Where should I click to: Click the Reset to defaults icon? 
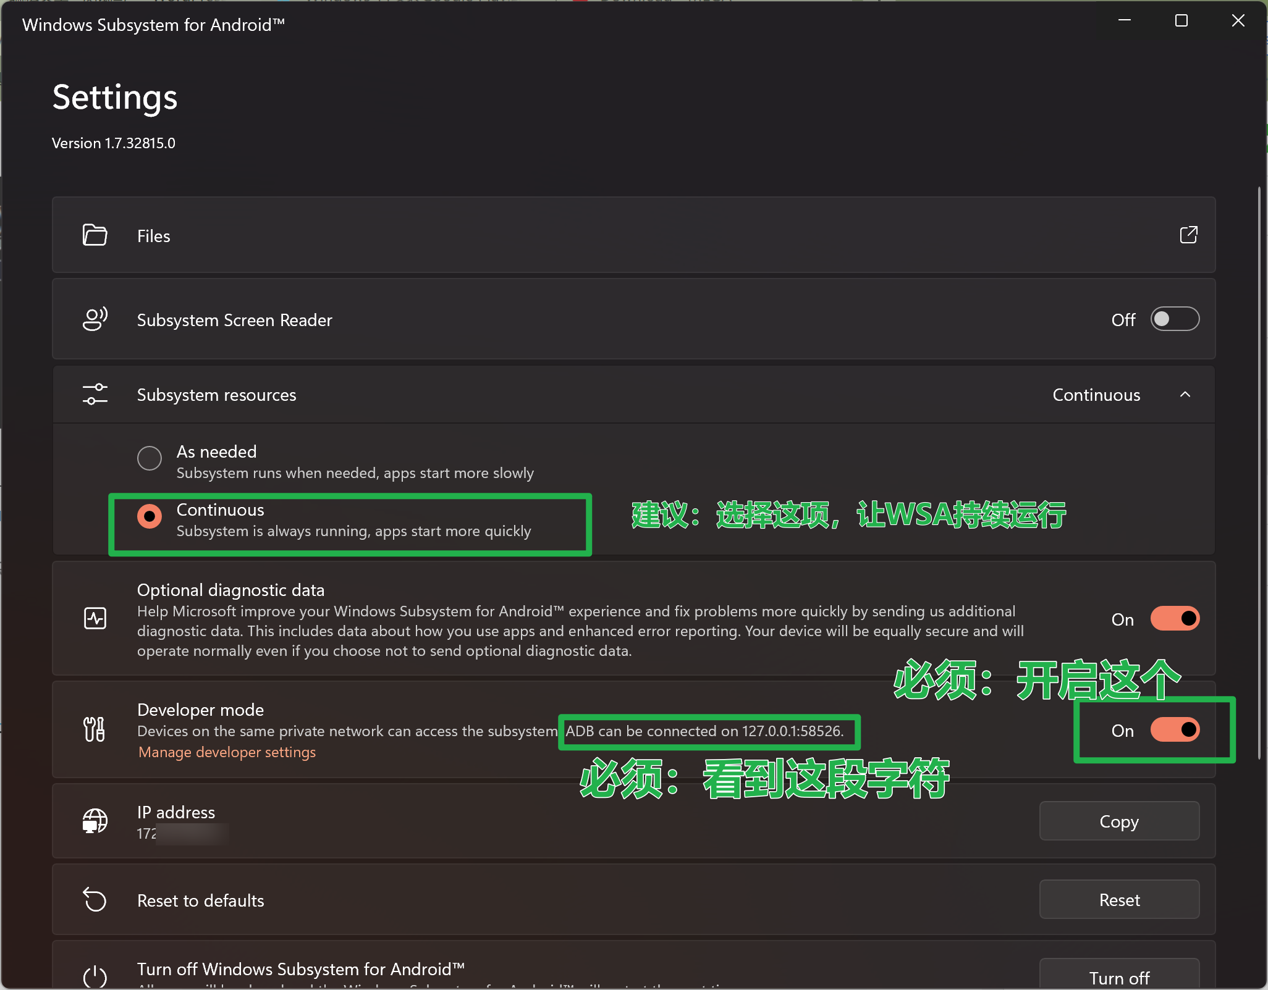click(x=95, y=900)
